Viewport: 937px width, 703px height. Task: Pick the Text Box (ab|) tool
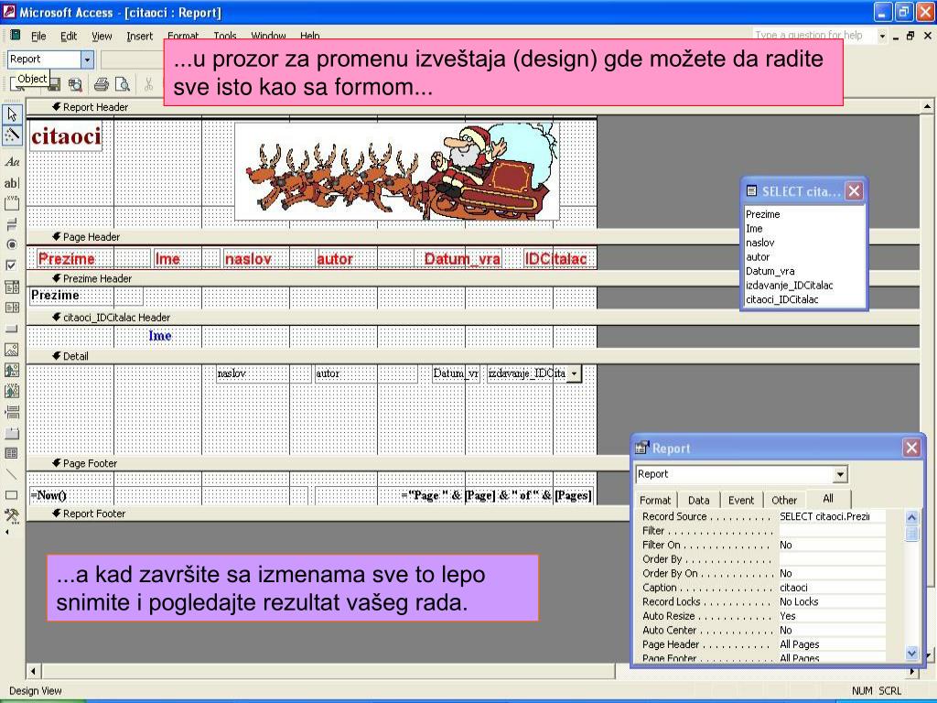[12, 183]
